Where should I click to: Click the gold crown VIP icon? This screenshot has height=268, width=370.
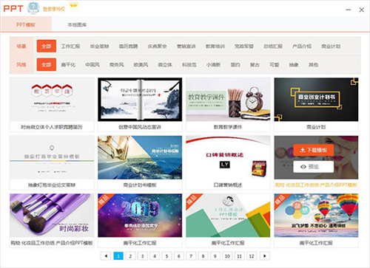point(74,4)
